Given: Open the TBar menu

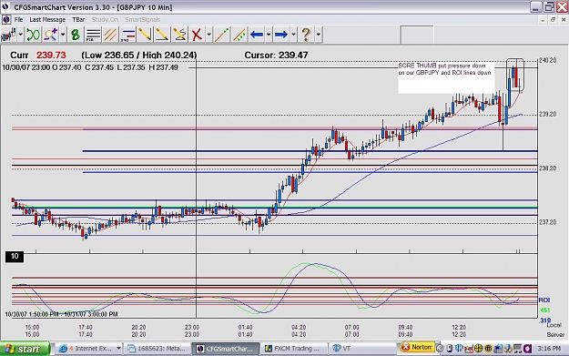Looking at the screenshot, I should 78,20.
